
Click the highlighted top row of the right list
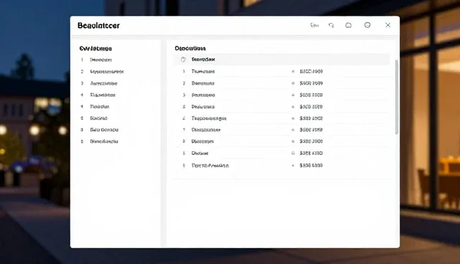[x=282, y=60]
